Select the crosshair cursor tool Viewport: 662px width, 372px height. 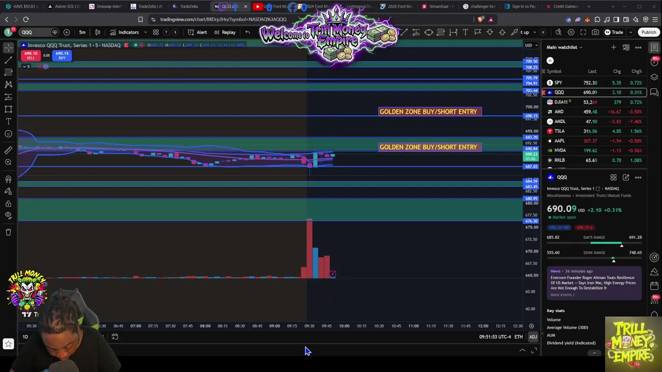pyautogui.click(x=8, y=48)
